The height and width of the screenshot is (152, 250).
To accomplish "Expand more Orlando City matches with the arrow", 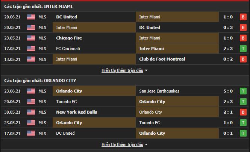I will point(146,144).
